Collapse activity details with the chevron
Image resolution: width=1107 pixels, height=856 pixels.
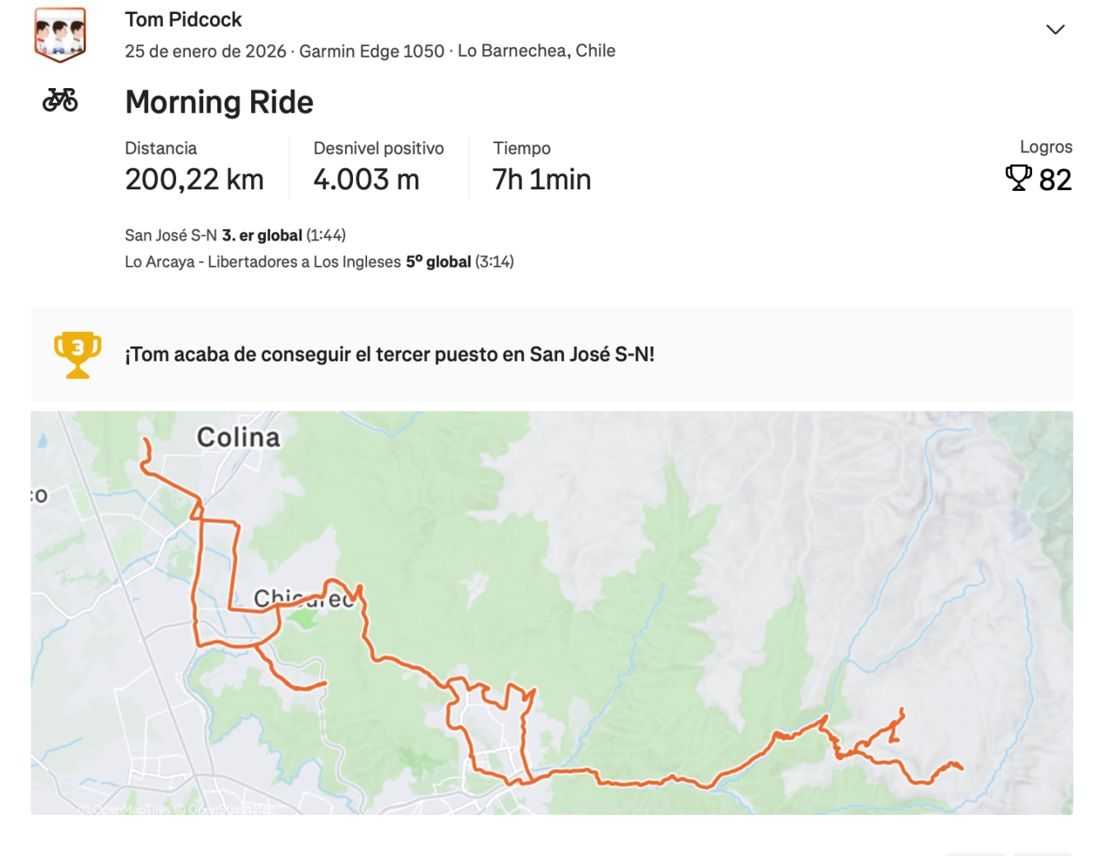tap(1056, 29)
